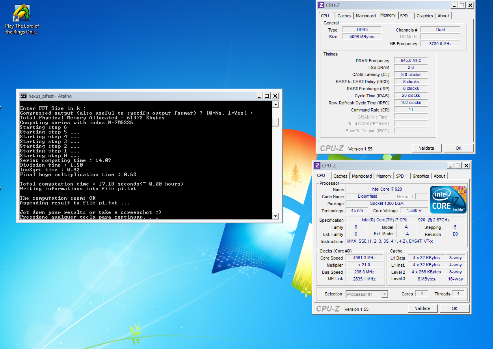
Task: Click the Intel Core i7 inside logo
Action: [x=448, y=200]
